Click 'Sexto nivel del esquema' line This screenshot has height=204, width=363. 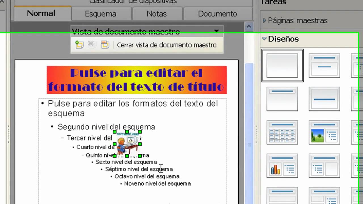[x=126, y=162]
